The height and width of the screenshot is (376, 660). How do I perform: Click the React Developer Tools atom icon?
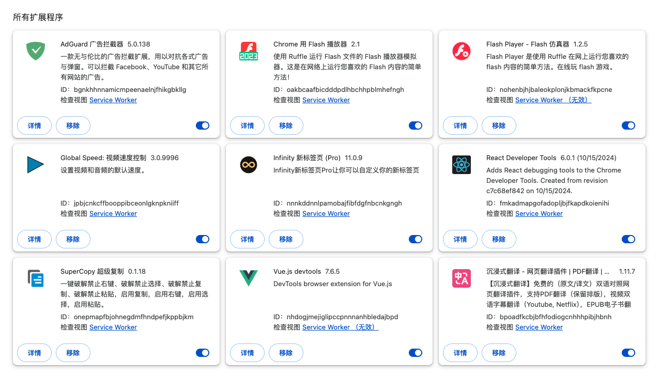(x=462, y=165)
